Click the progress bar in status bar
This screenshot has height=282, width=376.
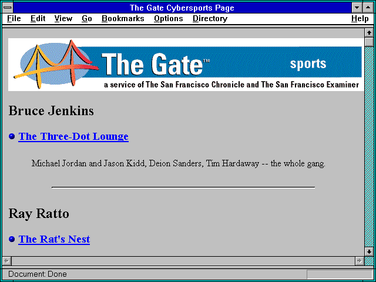pos(340,274)
